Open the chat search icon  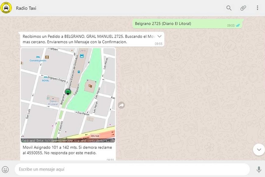coord(229,8)
